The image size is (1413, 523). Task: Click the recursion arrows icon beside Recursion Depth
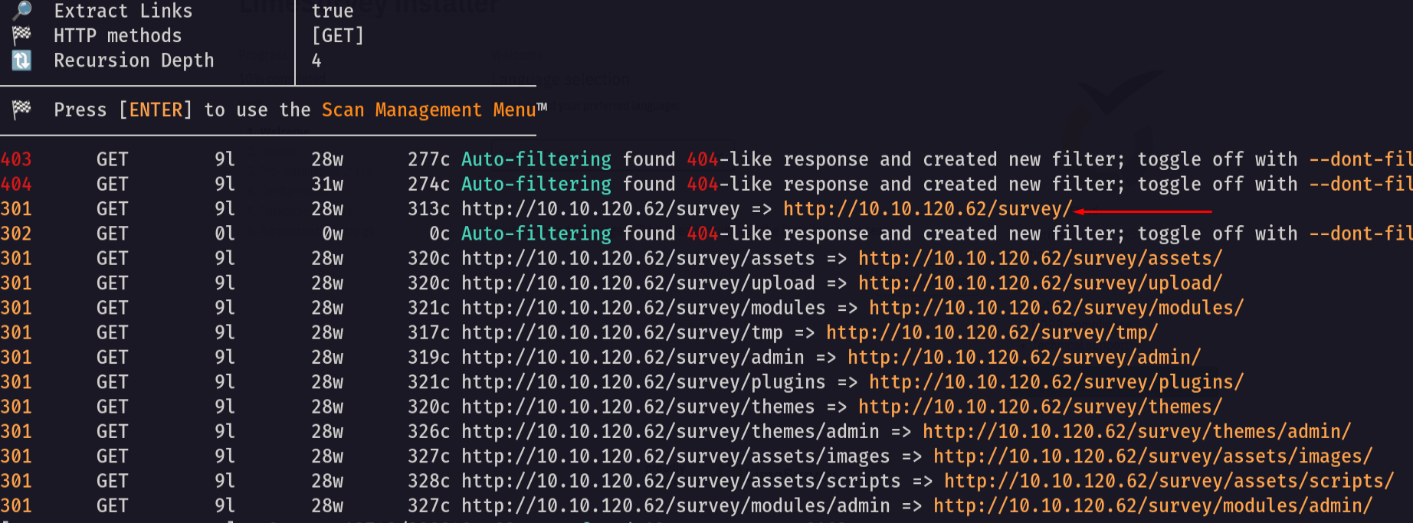(x=21, y=60)
